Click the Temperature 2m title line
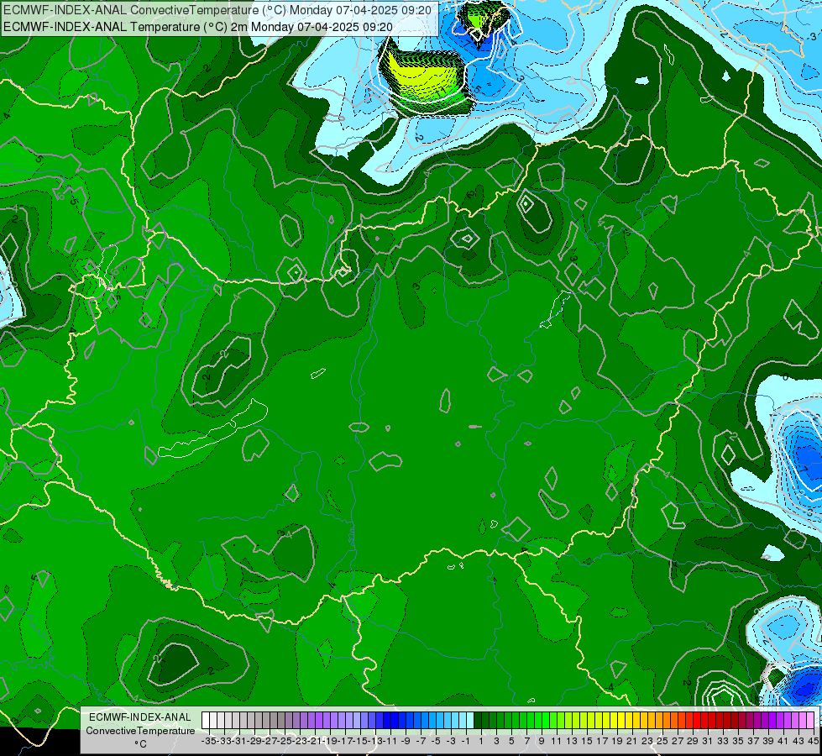Screen dimensions: 822x756 [x=198, y=27]
